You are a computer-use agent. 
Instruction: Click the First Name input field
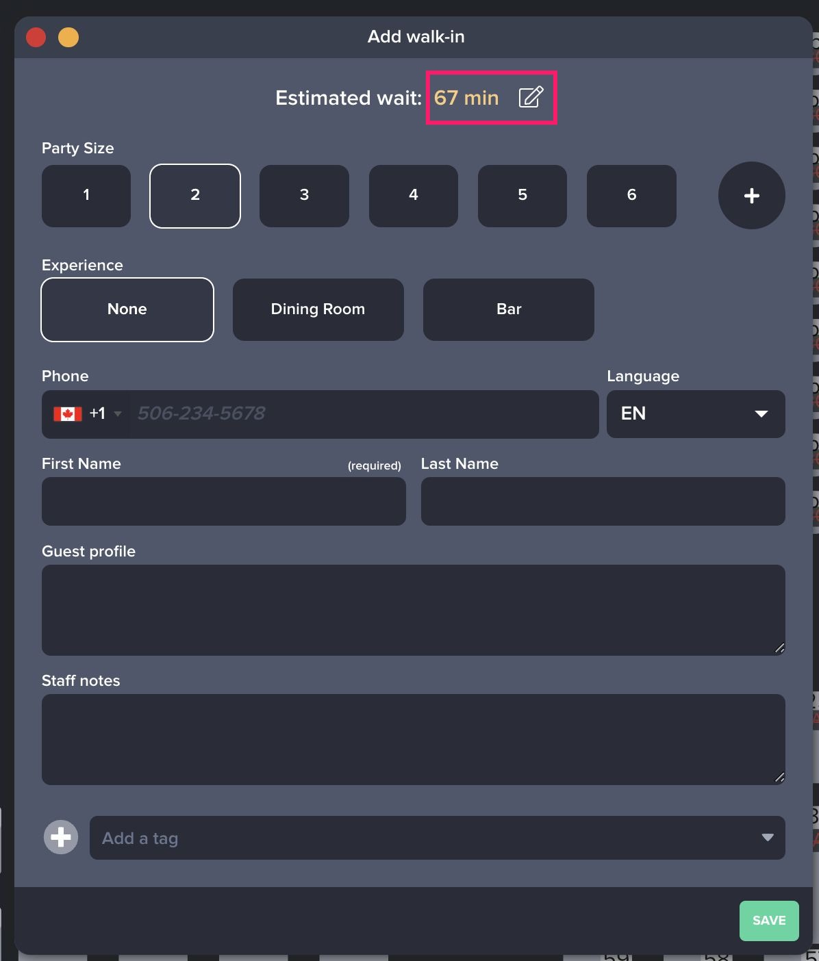point(223,502)
